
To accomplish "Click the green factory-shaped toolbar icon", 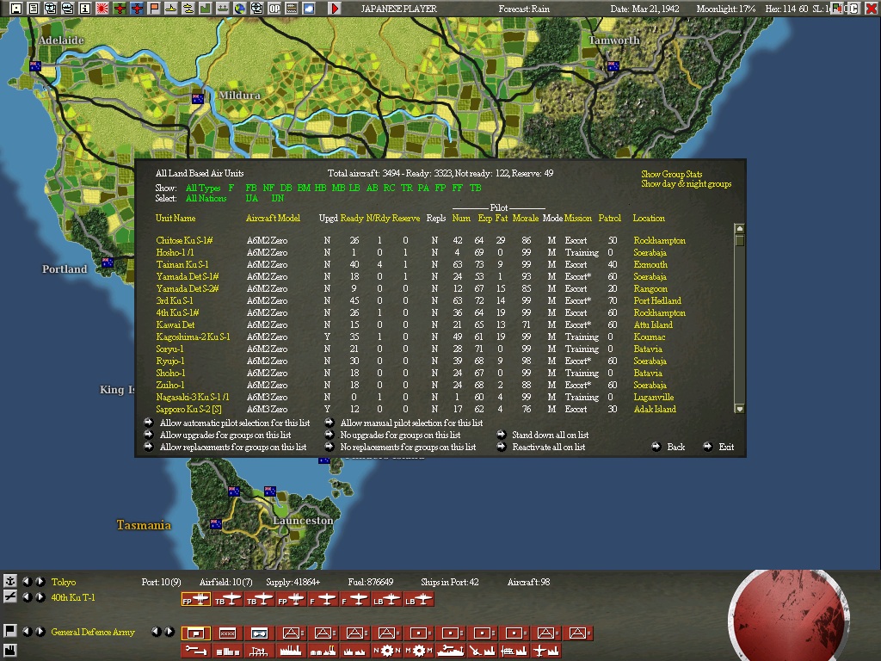I will click(x=206, y=8).
